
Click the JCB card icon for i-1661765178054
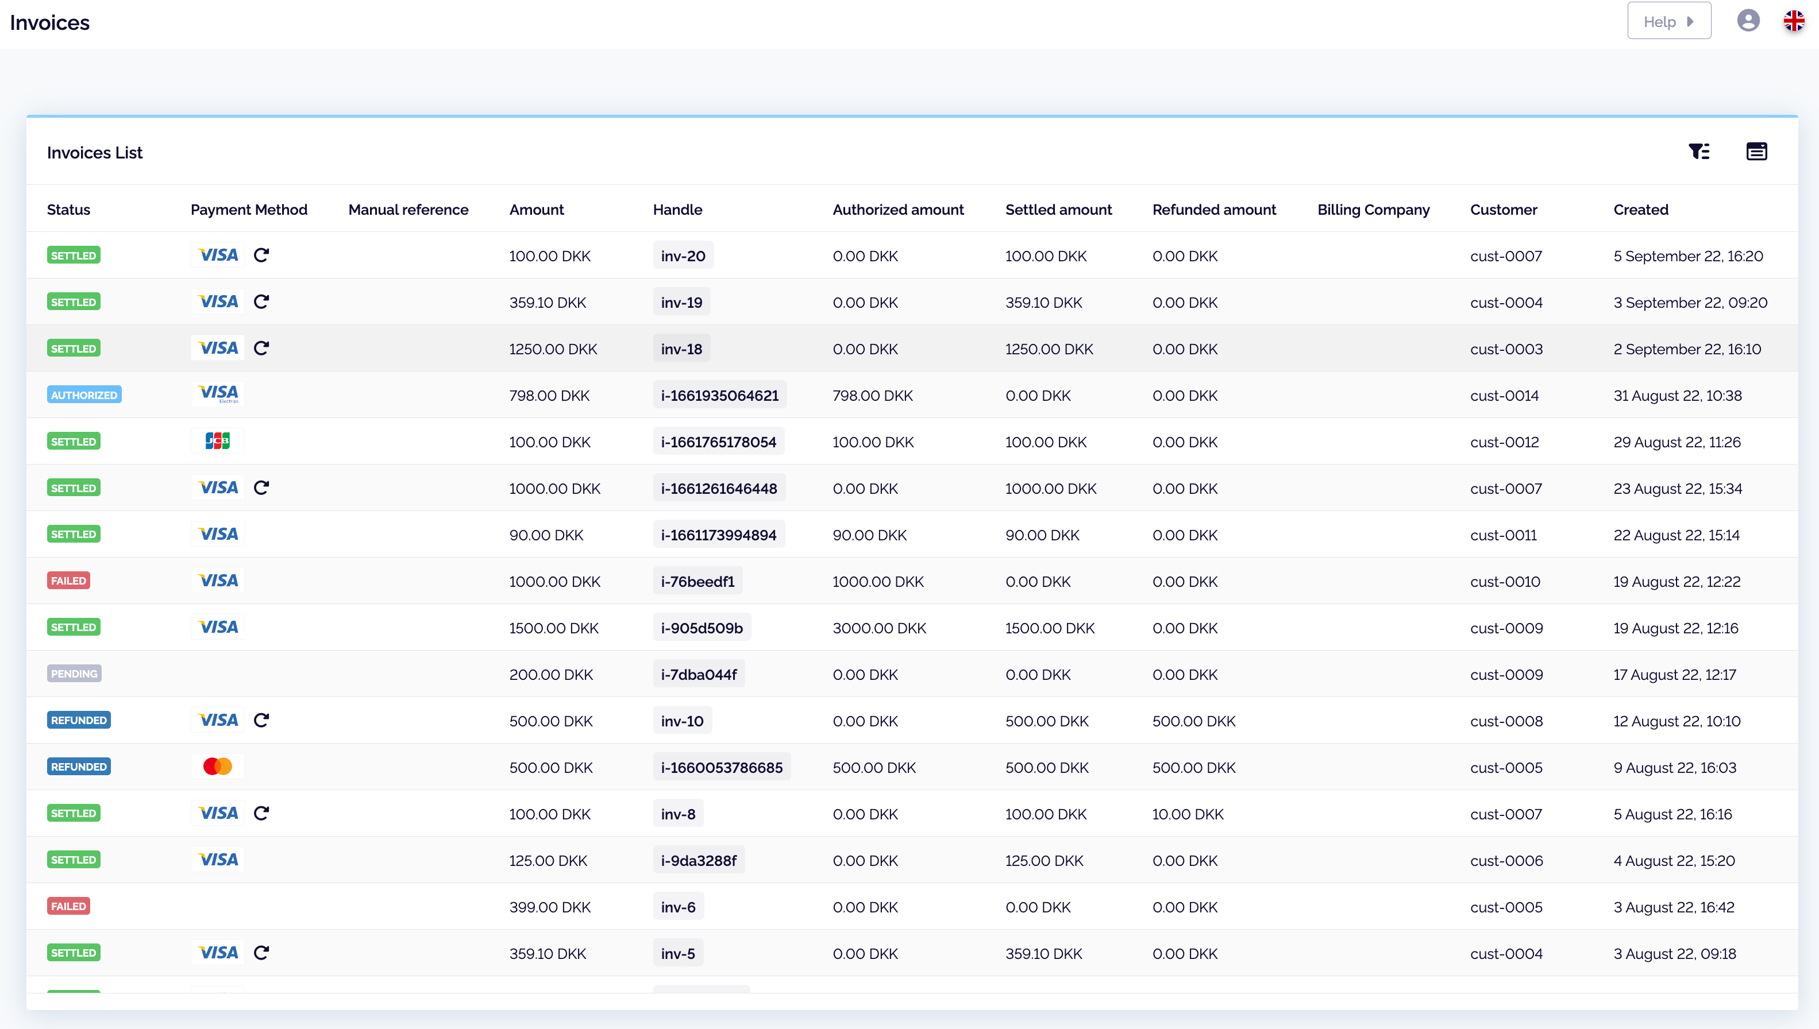point(218,441)
